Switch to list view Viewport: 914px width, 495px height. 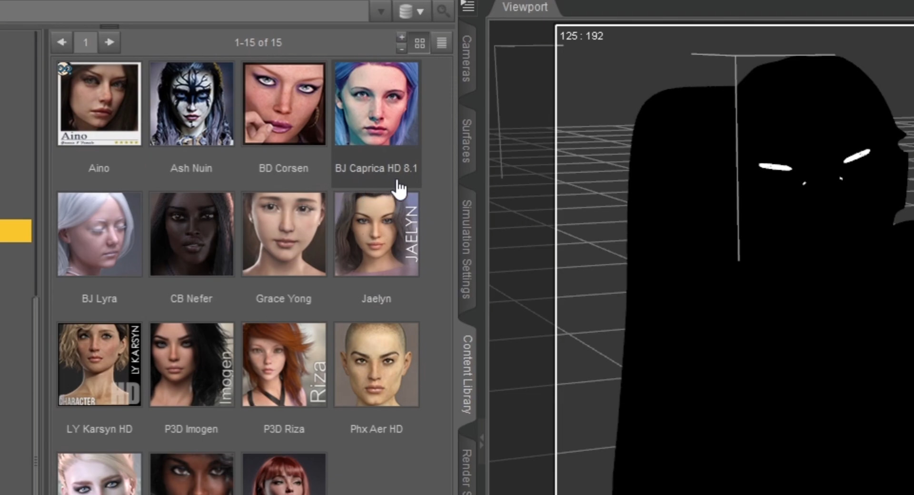(x=441, y=43)
